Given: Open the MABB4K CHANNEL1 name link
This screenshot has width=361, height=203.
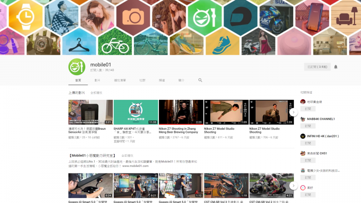Looking at the screenshot, I should pyautogui.click(x=321, y=119).
